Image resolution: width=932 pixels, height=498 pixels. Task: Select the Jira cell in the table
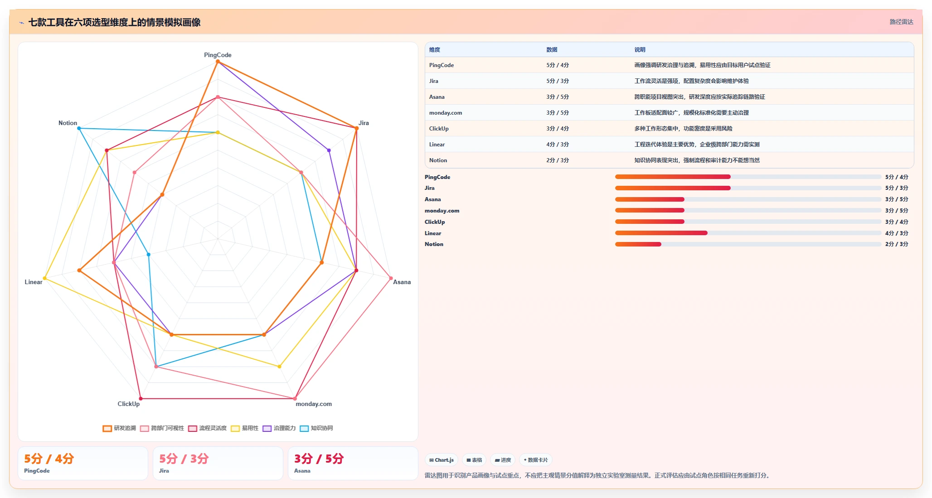coord(434,81)
